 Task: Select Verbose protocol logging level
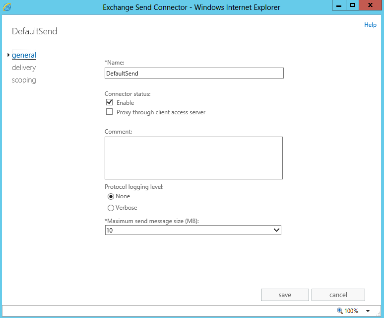click(x=111, y=208)
